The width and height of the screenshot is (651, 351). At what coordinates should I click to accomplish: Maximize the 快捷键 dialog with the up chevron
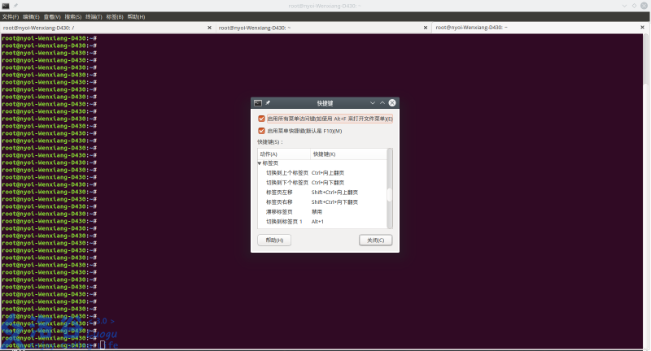click(x=382, y=103)
